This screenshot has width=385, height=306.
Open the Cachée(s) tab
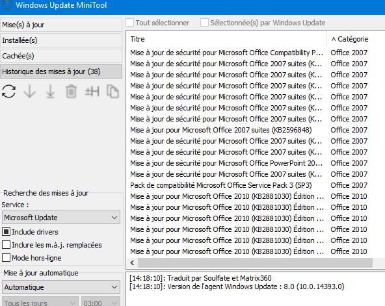click(61, 56)
